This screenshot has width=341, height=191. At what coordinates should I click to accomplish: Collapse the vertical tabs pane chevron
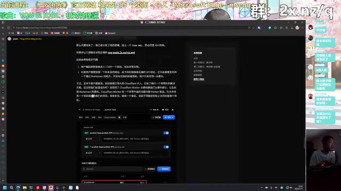[3, 34]
